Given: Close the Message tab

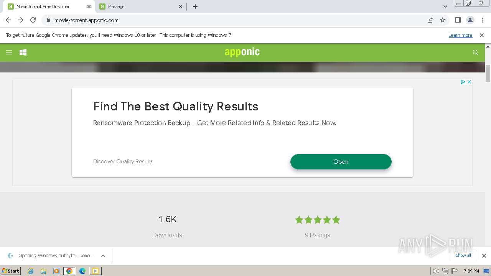Looking at the screenshot, I should [181, 7].
